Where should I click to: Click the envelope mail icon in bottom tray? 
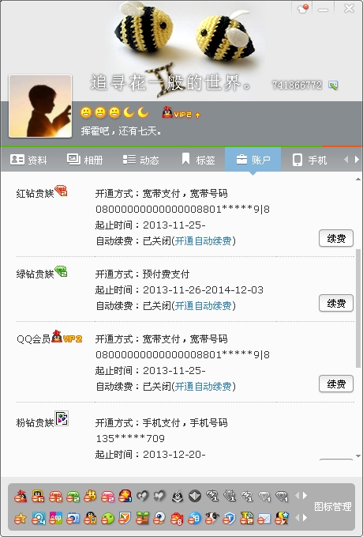(x=264, y=519)
